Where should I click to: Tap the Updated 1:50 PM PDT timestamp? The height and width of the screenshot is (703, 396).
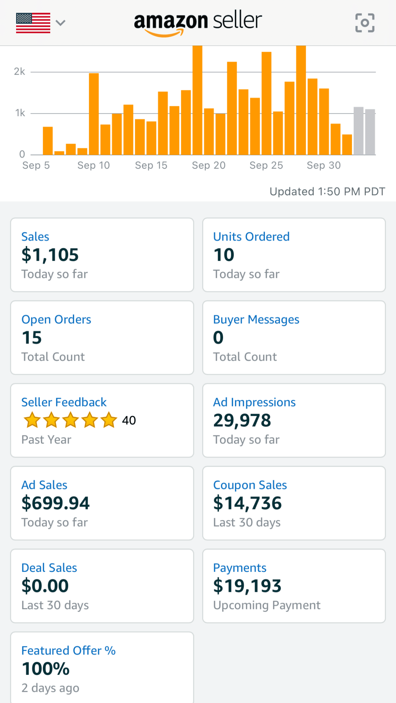327,192
